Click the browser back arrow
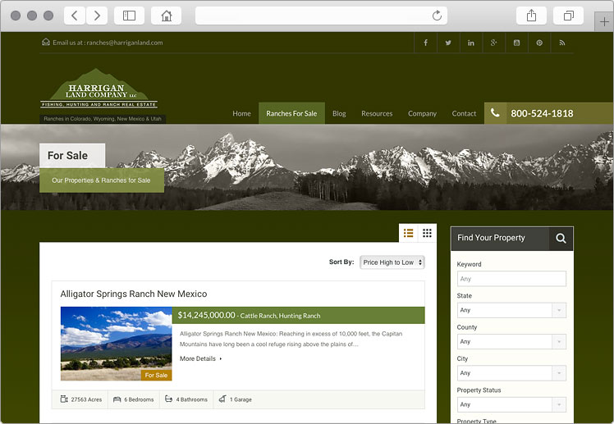Screen dimensions: 614x424 pyautogui.click(x=75, y=16)
